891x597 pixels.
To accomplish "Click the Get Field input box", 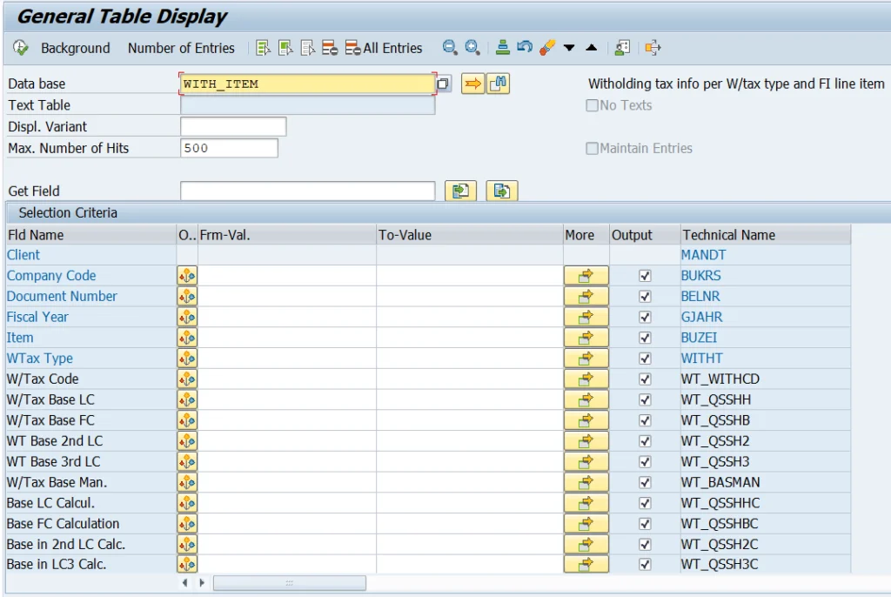I will click(307, 191).
